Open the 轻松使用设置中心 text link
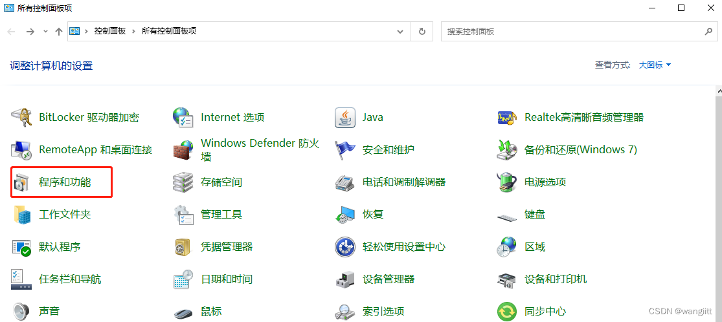Screen dimensions: 722x322 pyautogui.click(x=404, y=247)
